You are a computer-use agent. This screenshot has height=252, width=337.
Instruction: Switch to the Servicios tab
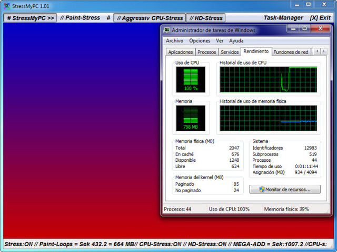click(230, 52)
